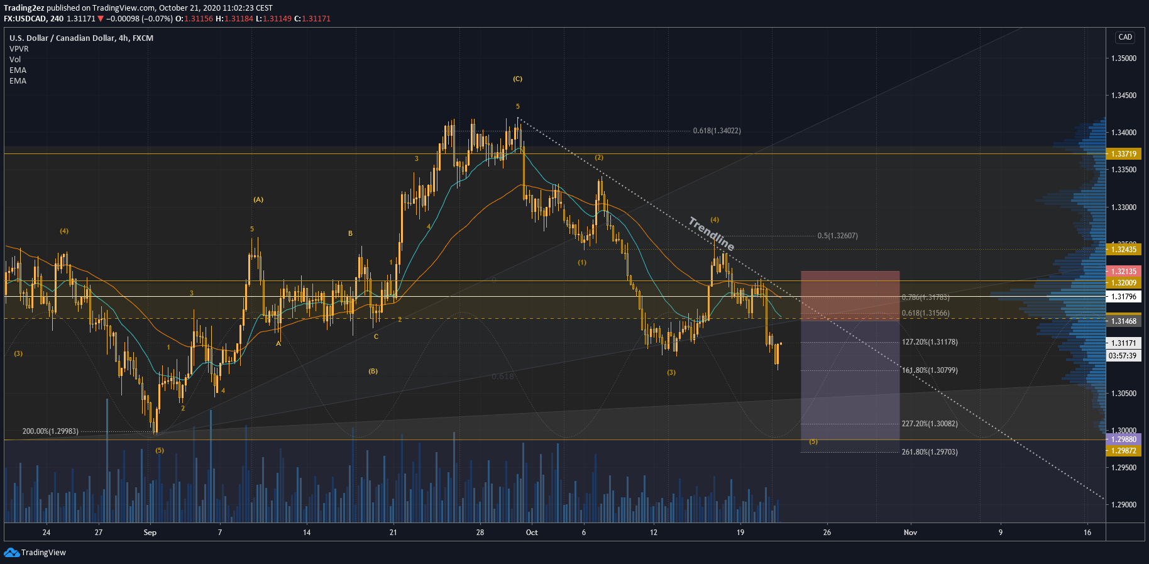
Task: Click the 0.5(1.32607) Fibonacci label
Action: [x=837, y=236]
